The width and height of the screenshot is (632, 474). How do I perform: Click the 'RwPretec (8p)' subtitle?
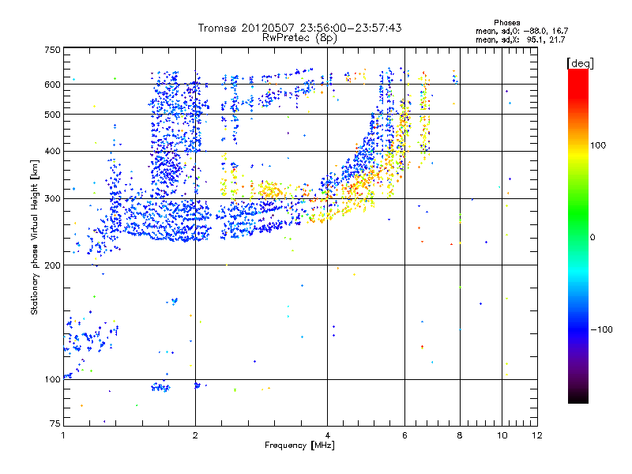(x=299, y=38)
